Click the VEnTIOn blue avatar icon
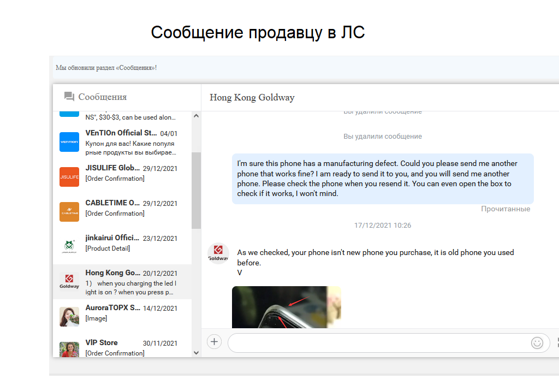Viewport: 559px width, 385px height. coord(69,142)
